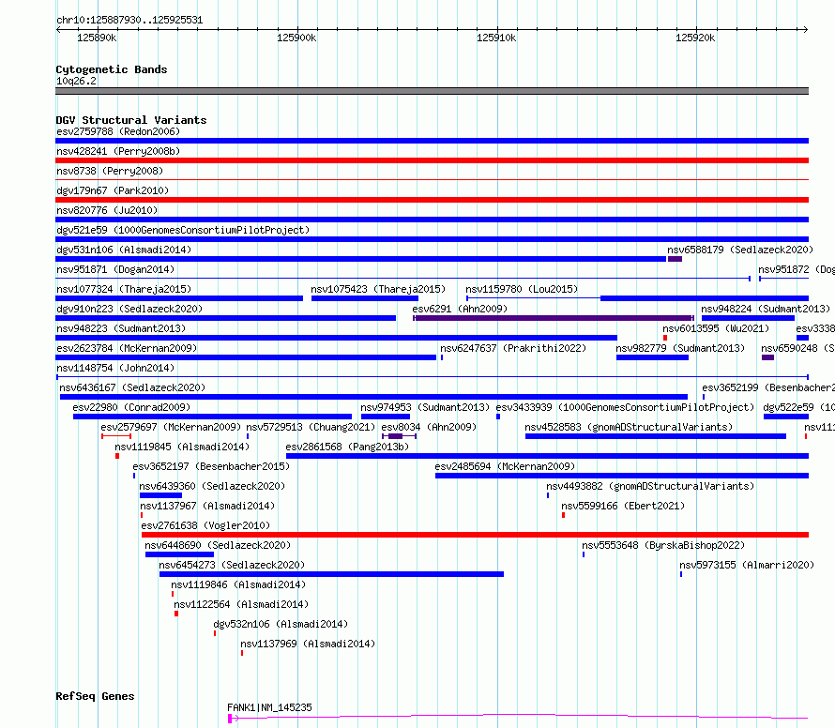Open variant dgv179n67 (Park2010)
Viewport: 835px width, 728px height.
point(113,190)
